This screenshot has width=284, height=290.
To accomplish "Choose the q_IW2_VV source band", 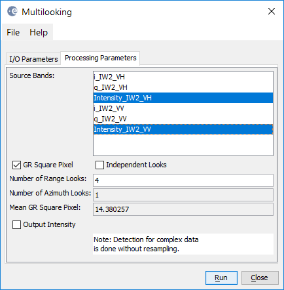I will pos(183,119).
